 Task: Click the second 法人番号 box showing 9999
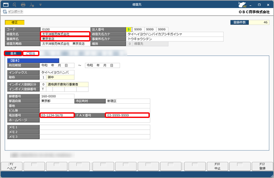point(138,29)
